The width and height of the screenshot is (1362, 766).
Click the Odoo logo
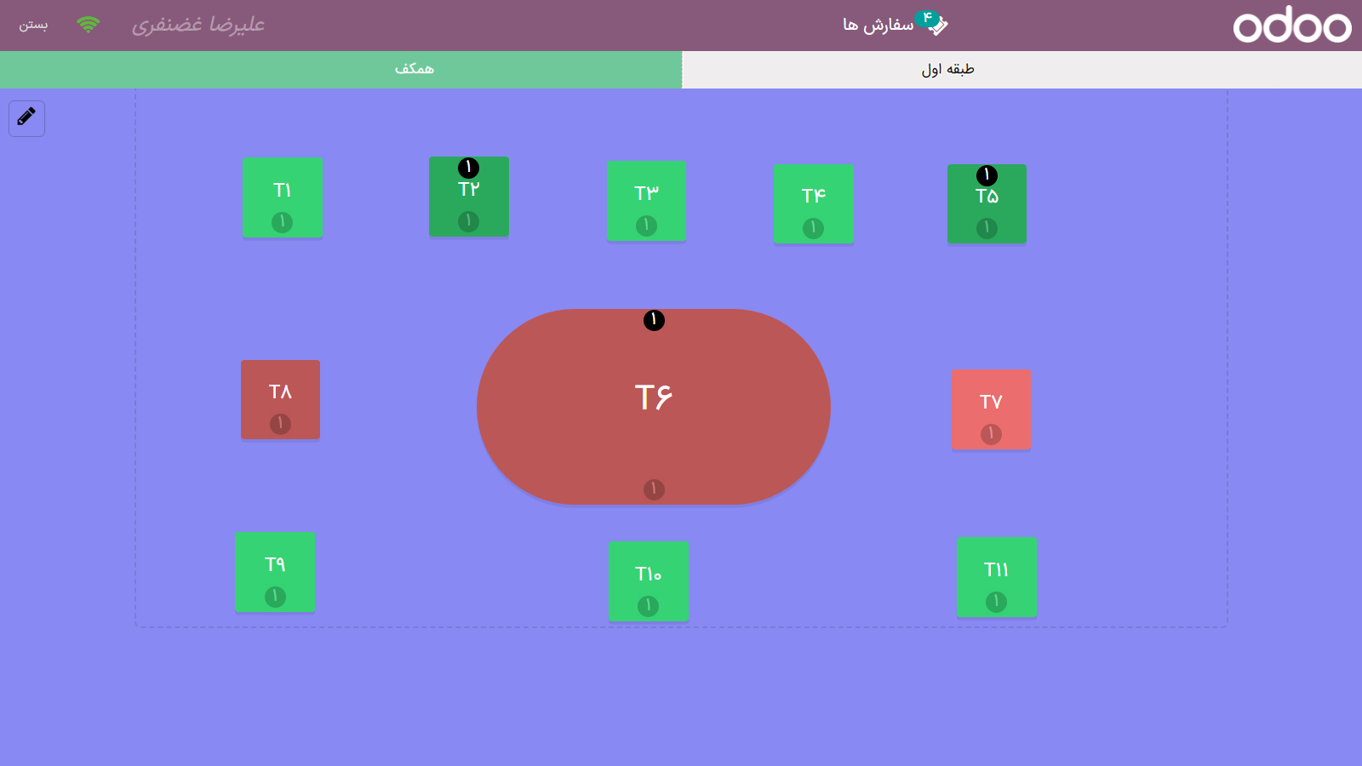1291,26
